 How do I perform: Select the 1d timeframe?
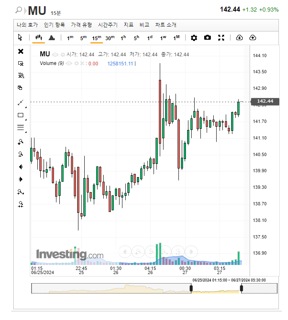click(x=150, y=38)
